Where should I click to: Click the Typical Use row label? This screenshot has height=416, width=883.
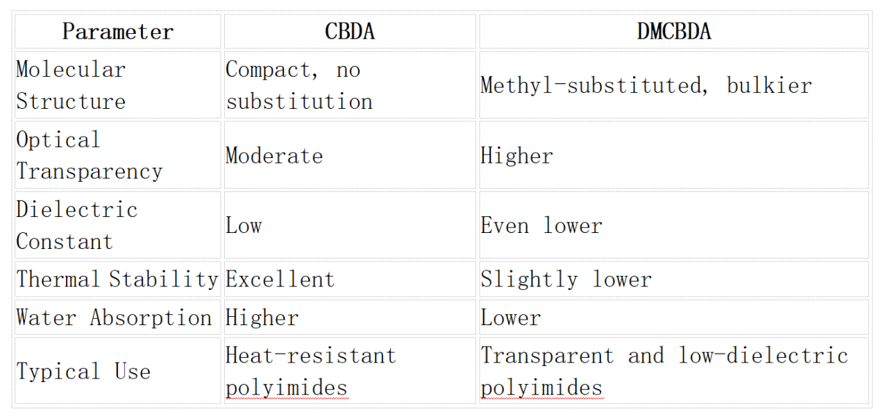(117, 370)
